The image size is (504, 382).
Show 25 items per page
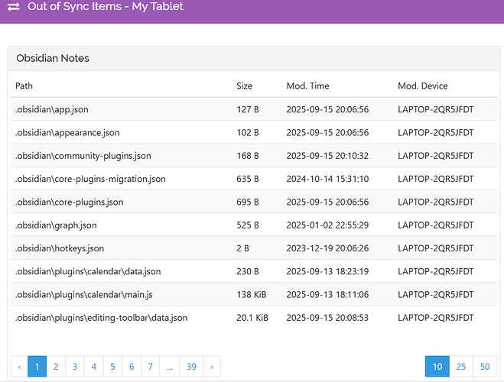pyautogui.click(x=460, y=367)
